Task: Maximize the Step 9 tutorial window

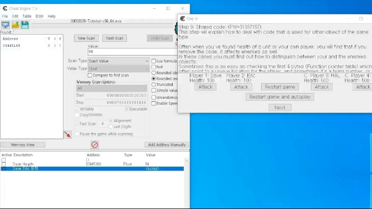Action: pos(361,19)
